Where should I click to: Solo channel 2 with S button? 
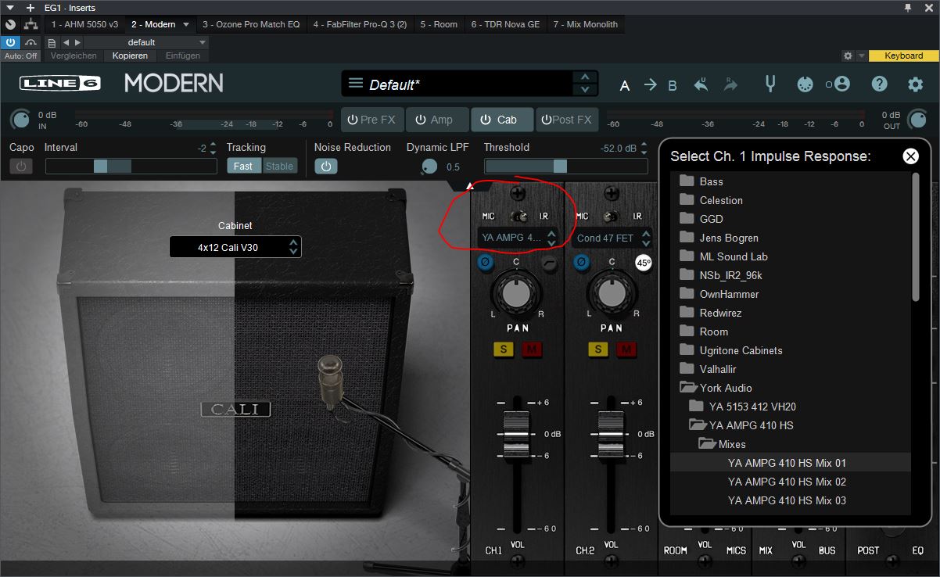[x=598, y=349]
